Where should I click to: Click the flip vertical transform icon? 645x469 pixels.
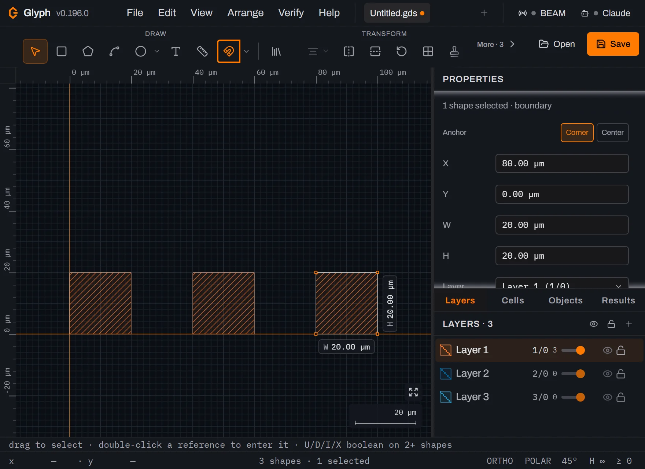pos(375,51)
